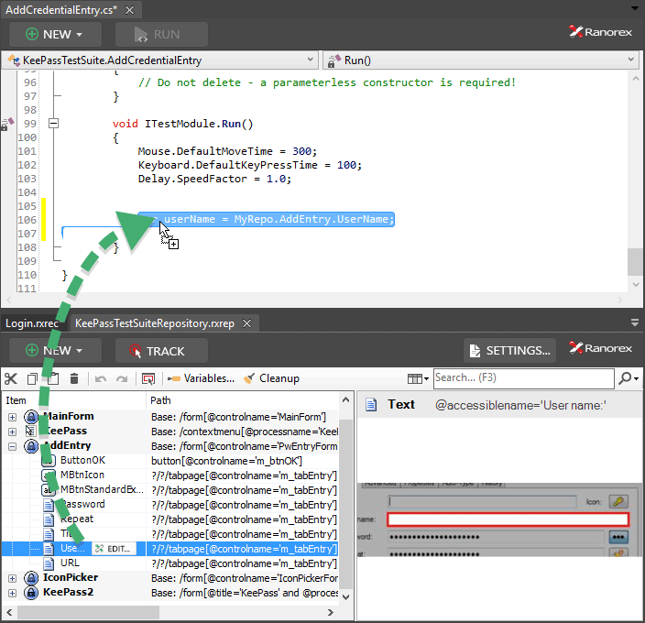Click the Search (F3) input field

click(524, 377)
